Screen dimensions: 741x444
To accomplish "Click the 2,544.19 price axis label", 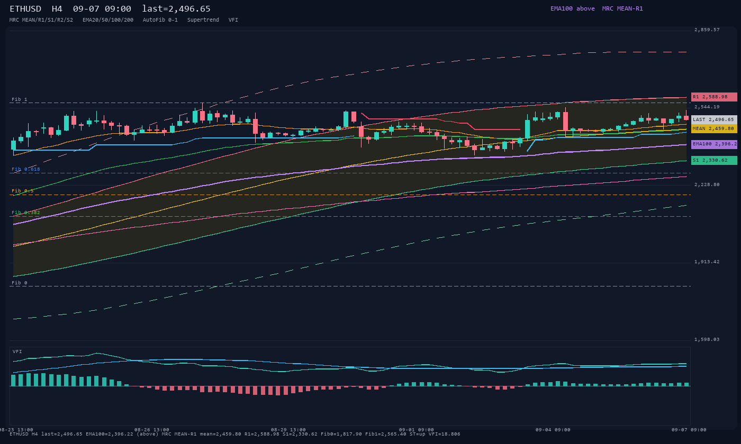I will [x=707, y=107].
